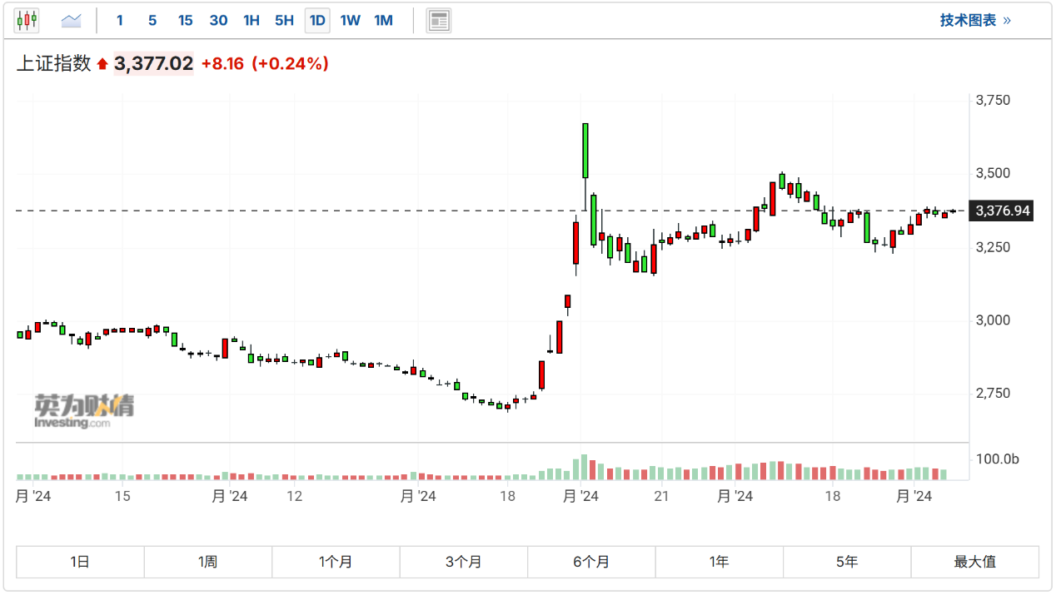The image size is (1056, 595).
Task: Set interval to 5H
Action: point(284,20)
